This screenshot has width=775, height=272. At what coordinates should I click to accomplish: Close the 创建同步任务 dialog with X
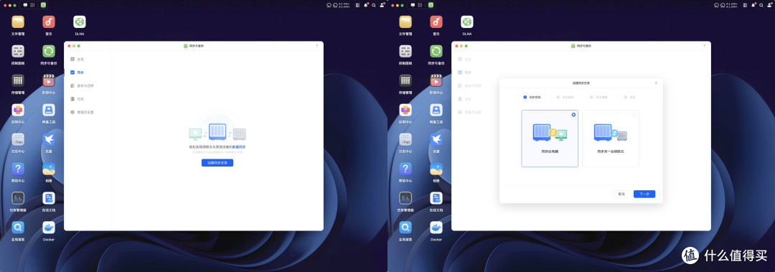656,83
